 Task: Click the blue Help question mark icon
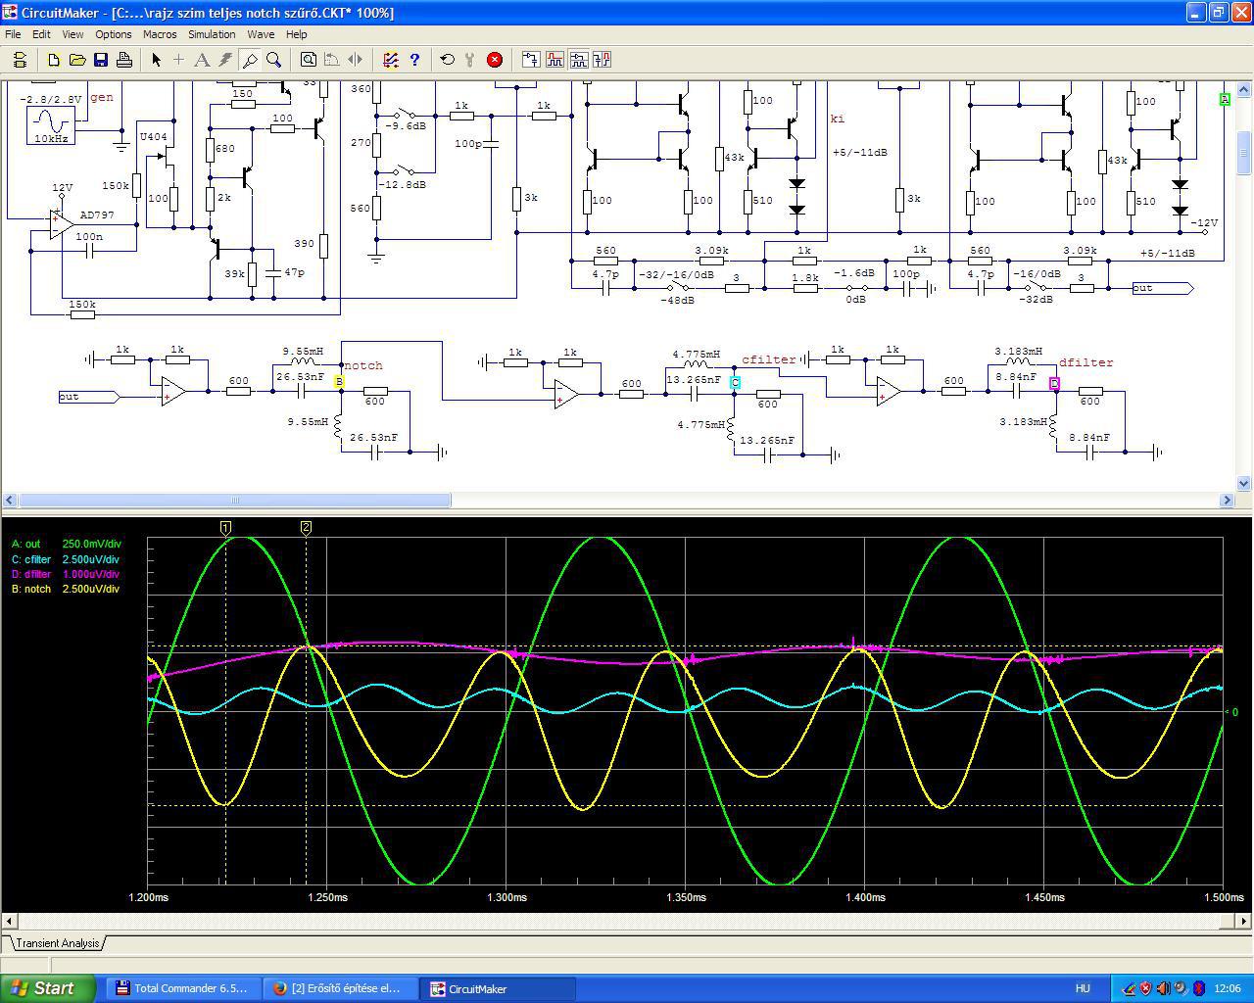pos(414,60)
